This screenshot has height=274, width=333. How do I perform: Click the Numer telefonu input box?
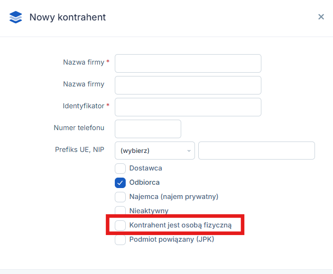[148, 129]
